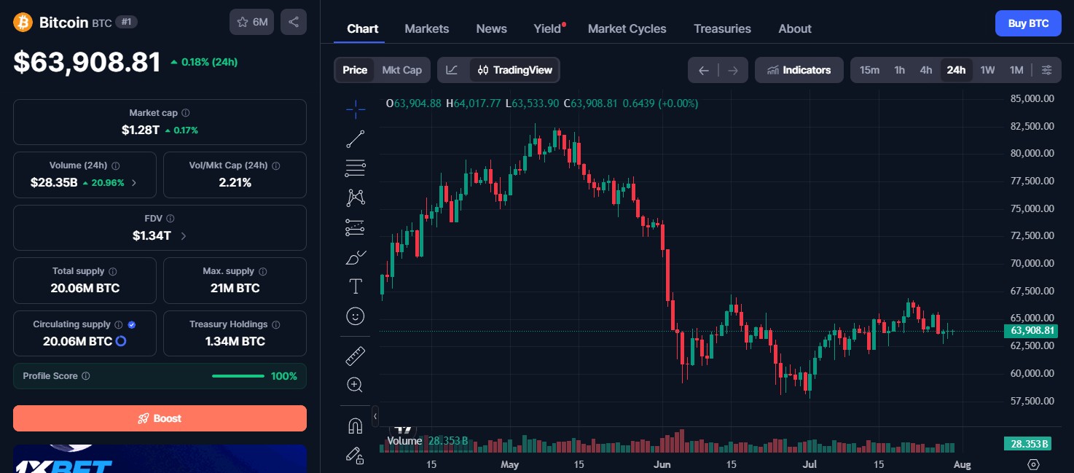The image size is (1074, 473).
Task: Select the text annotation tool
Action: [356, 286]
